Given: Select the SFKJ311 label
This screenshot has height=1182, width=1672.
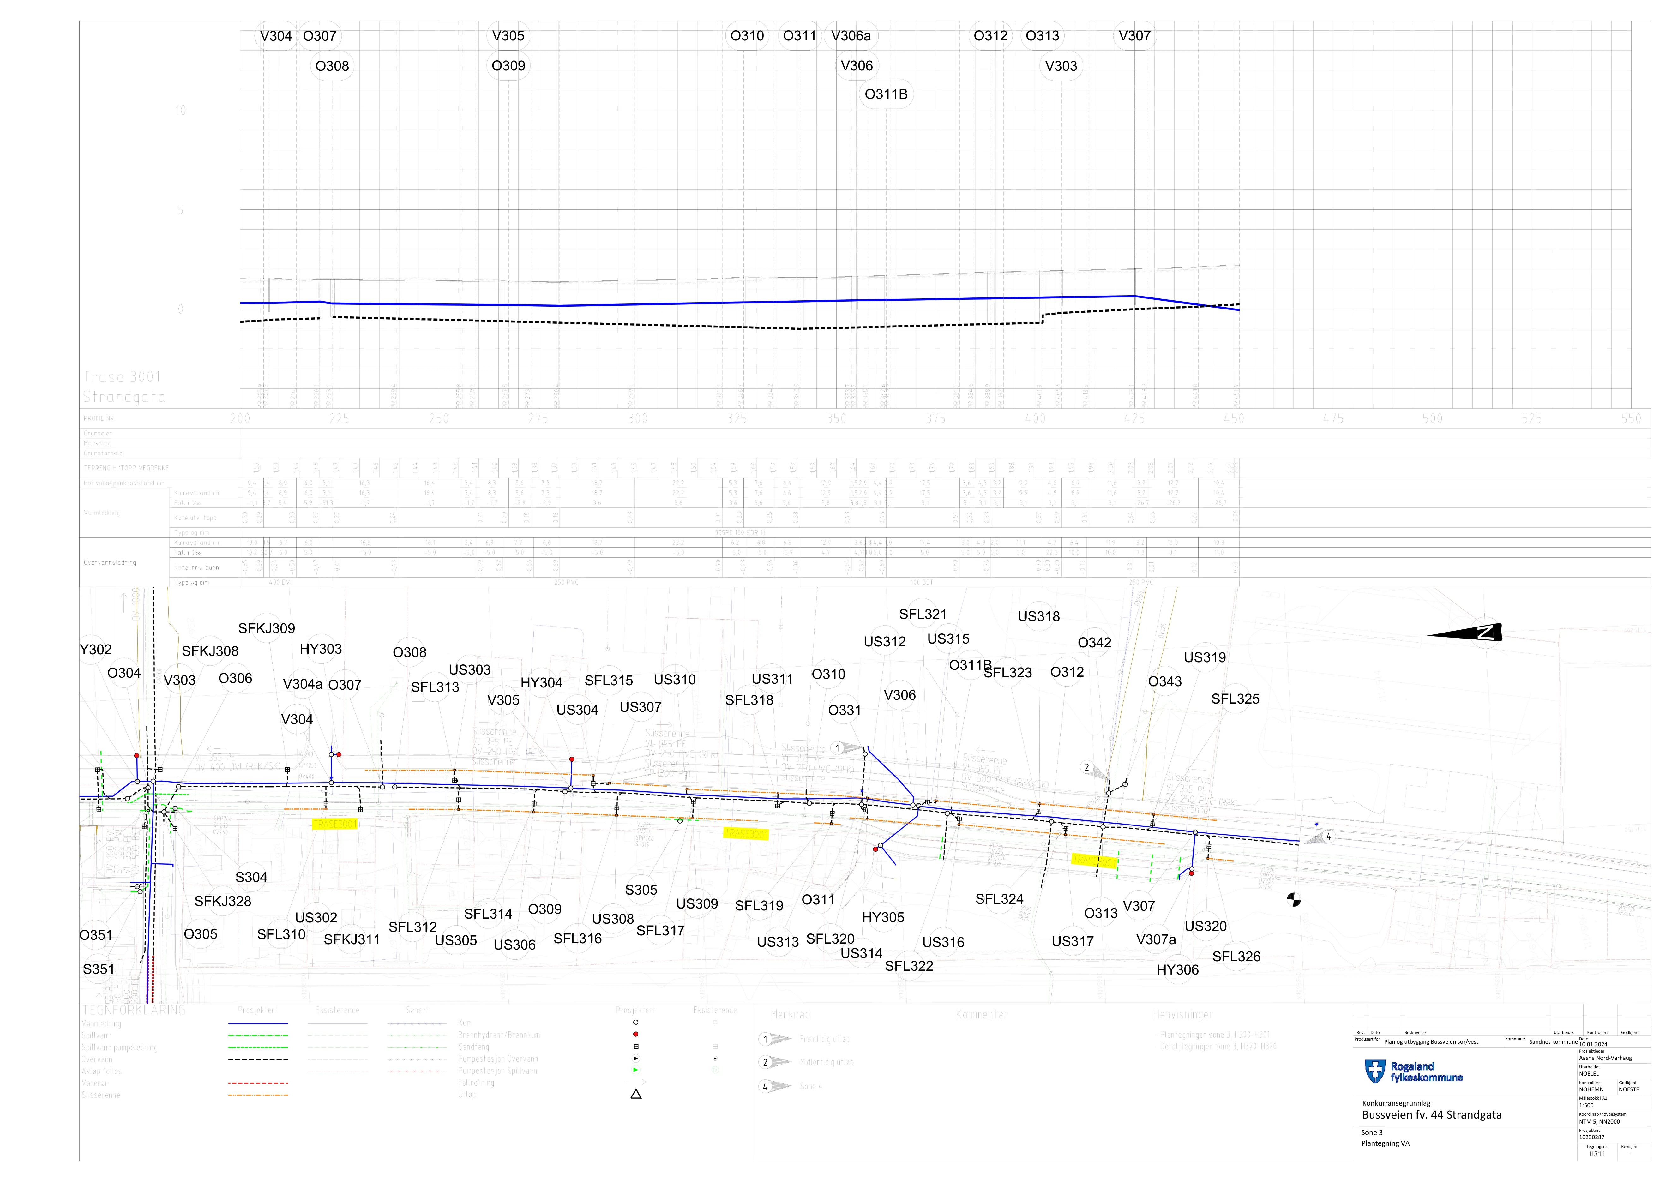Looking at the screenshot, I should click(352, 939).
